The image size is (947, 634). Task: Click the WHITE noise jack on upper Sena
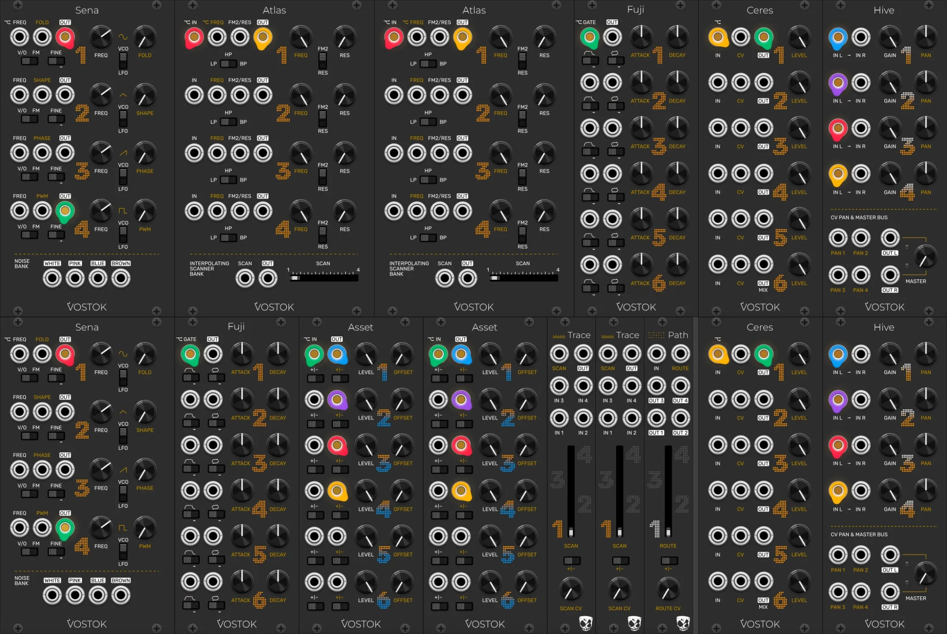tap(52, 278)
